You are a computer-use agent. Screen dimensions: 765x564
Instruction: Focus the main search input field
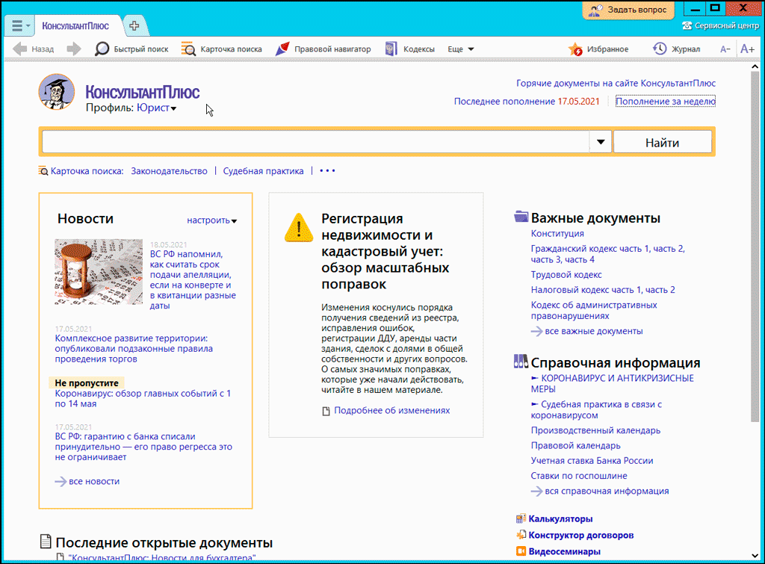tap(316, 142)
